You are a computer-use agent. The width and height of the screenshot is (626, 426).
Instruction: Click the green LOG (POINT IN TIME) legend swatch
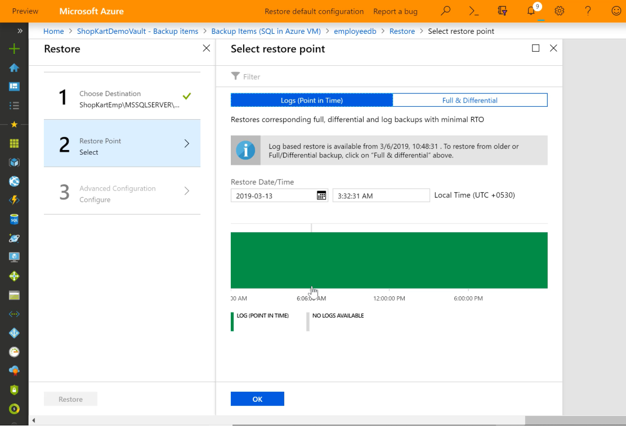[x=232, y=321]
